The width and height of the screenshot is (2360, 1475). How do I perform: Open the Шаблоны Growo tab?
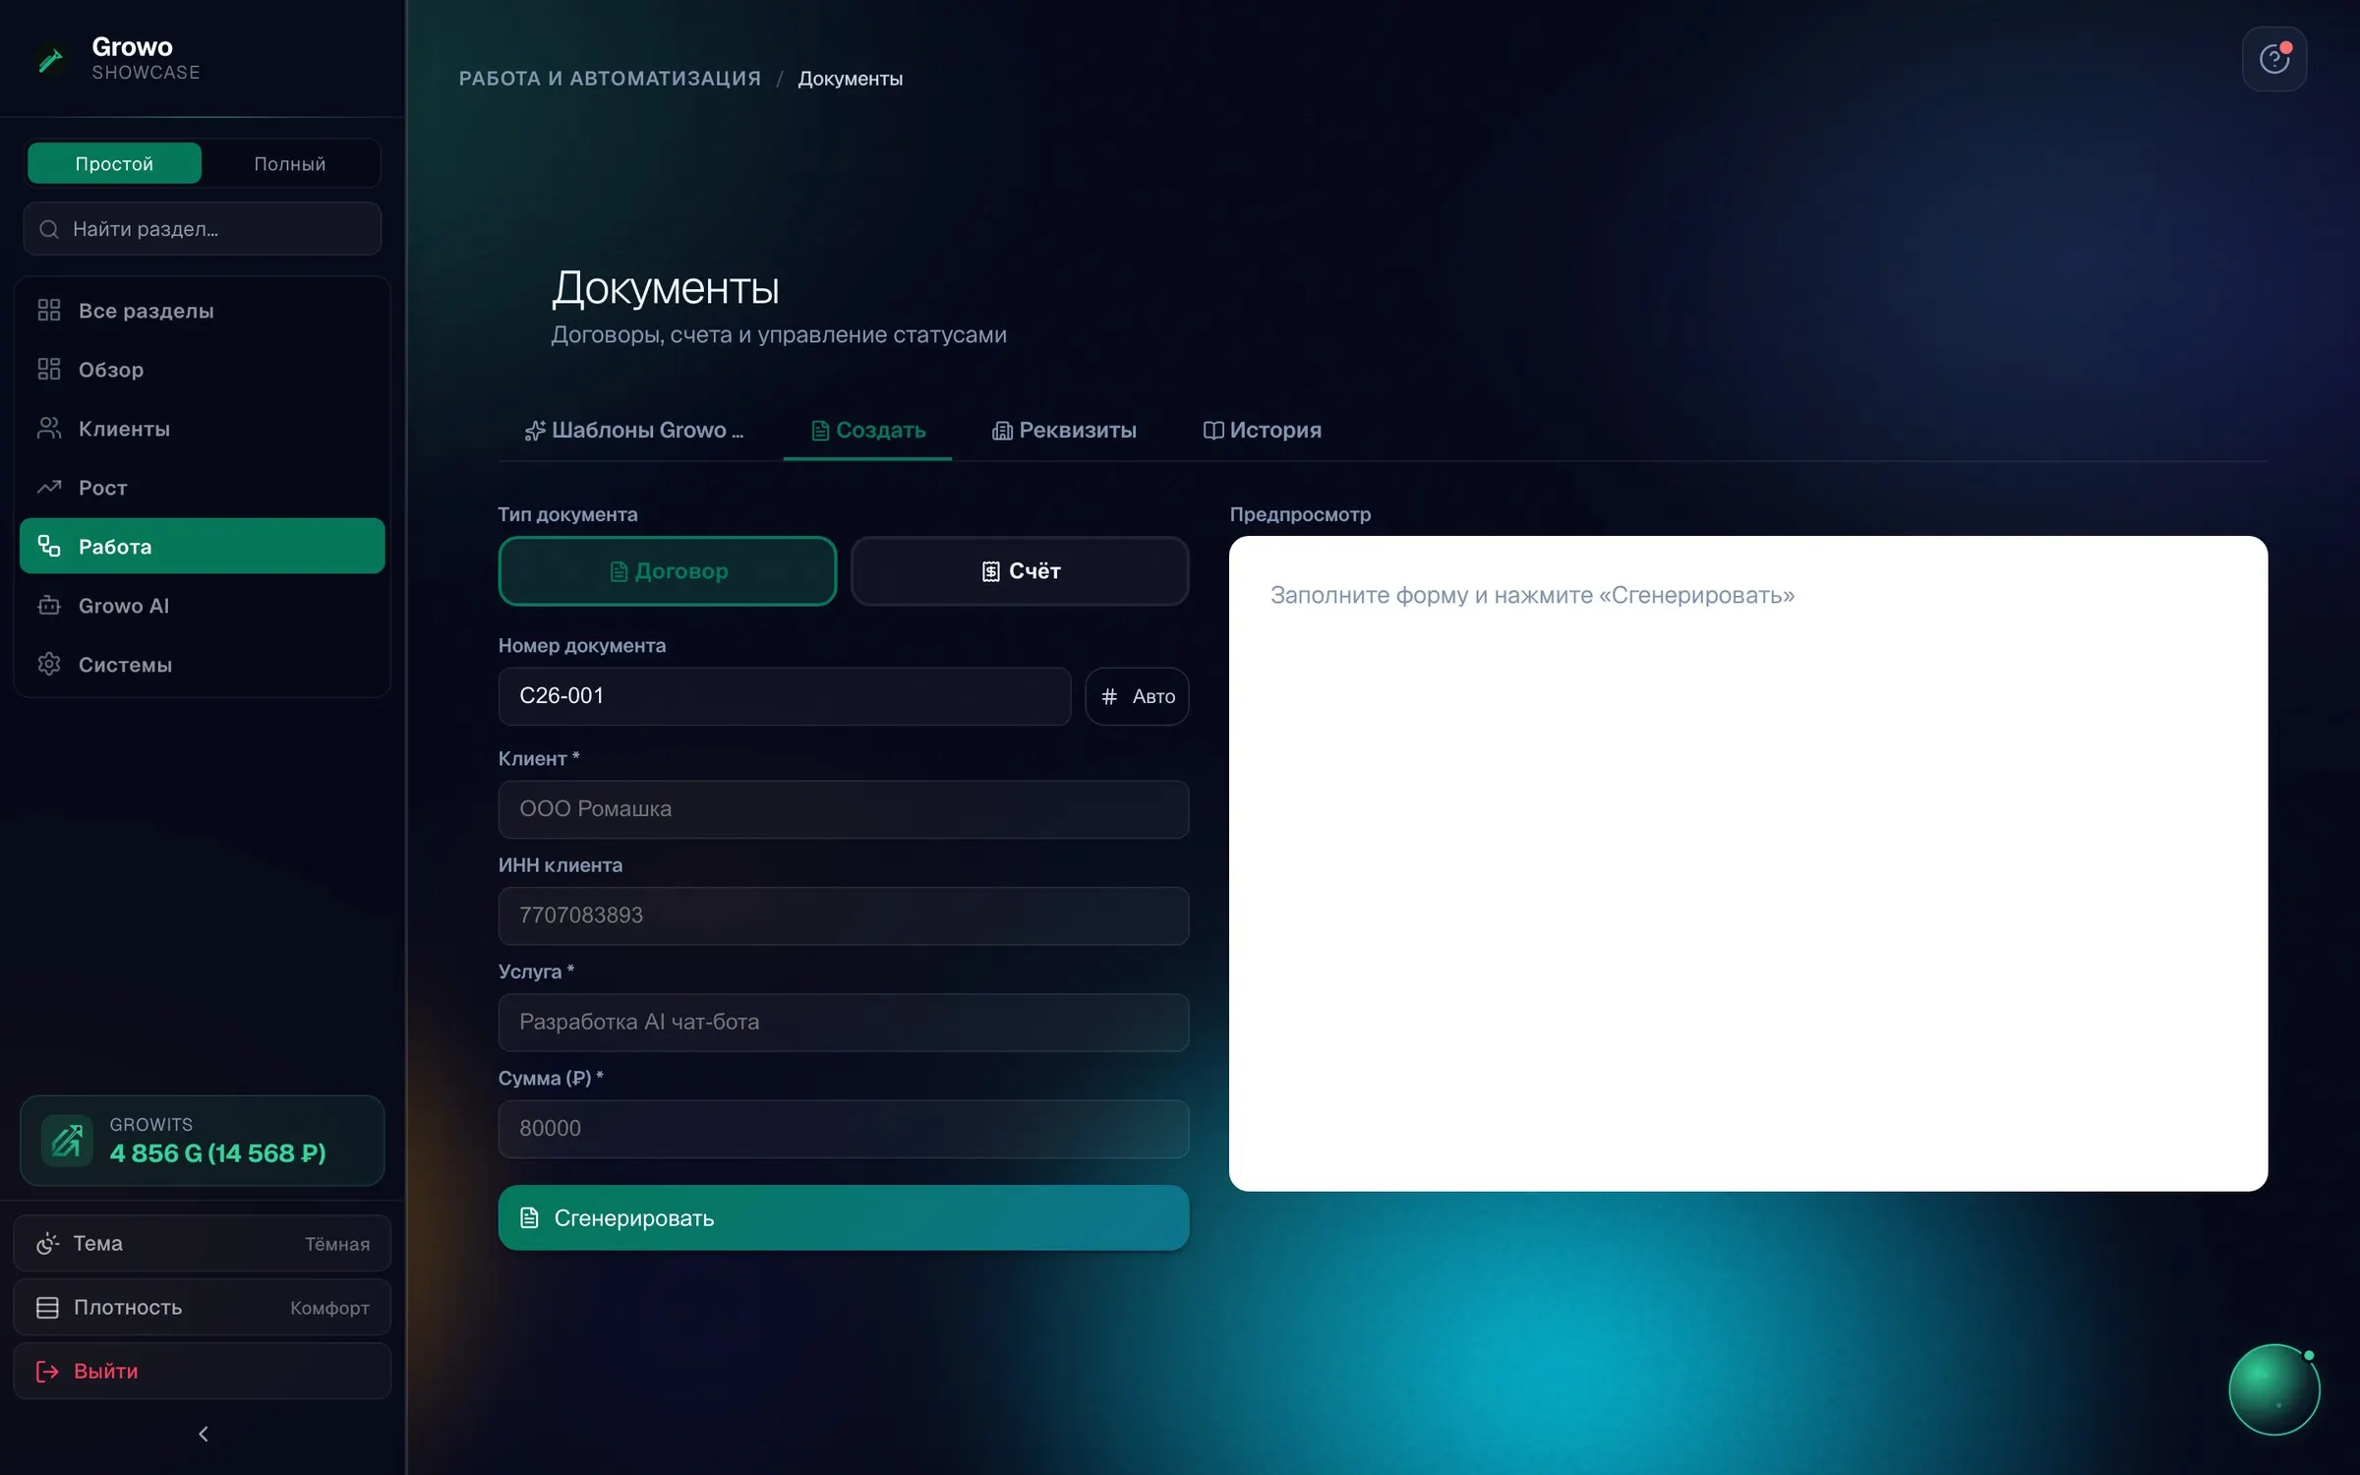(x=634, y=431)
